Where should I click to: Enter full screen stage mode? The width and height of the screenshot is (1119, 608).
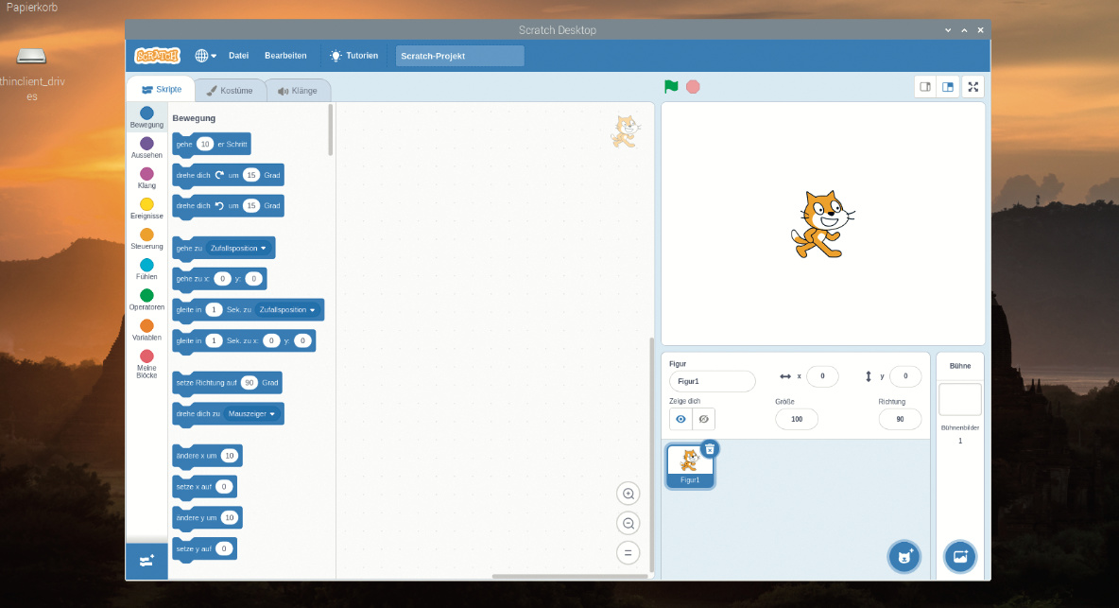tap(973, 87)
